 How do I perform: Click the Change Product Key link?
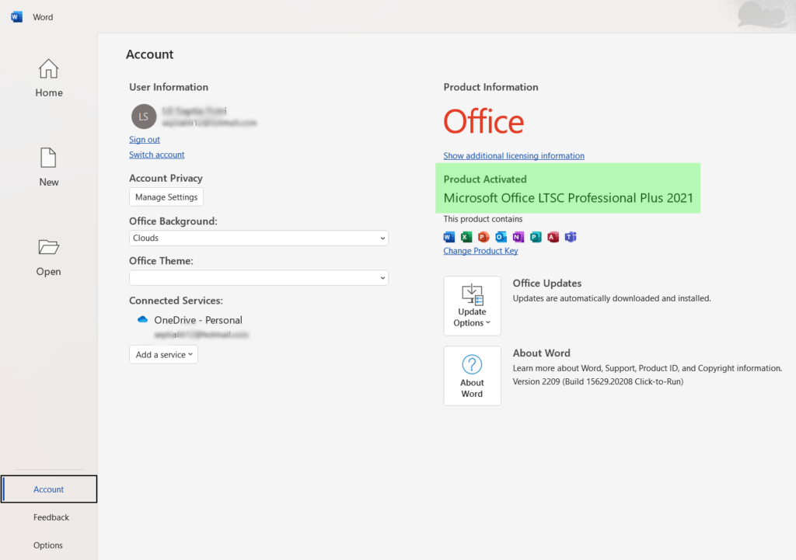point(480,250)
